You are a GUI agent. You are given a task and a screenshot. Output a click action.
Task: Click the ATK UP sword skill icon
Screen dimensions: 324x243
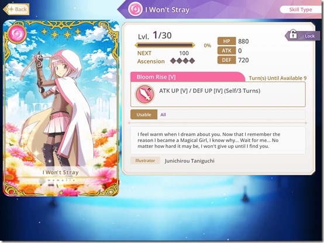(145, 94)
